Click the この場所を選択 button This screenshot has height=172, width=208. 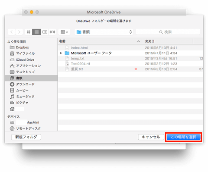point(183,137)
